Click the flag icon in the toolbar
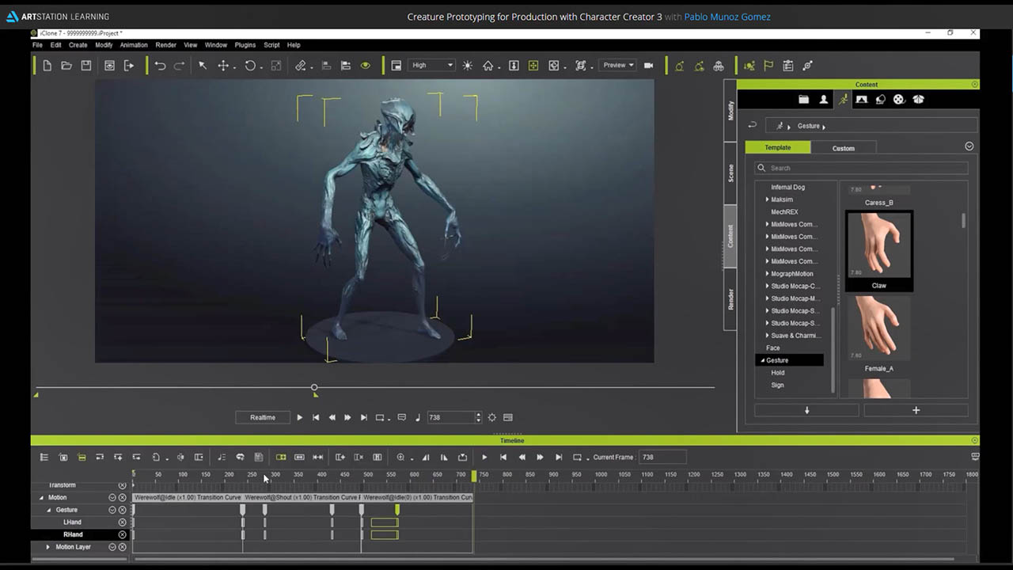This screenshot has width=1013, height=570. pyautogui.click(x=768, y=66)
